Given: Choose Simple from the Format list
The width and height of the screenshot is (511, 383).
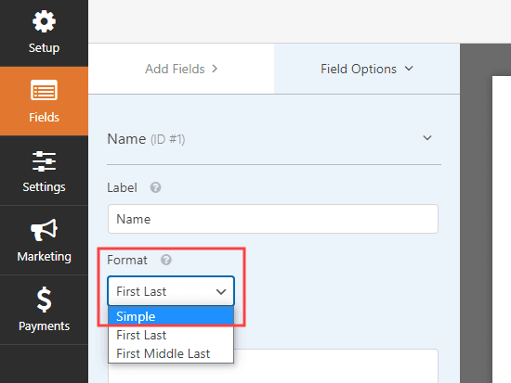Looking at the screenshot, I should click(x=171, y=316).
